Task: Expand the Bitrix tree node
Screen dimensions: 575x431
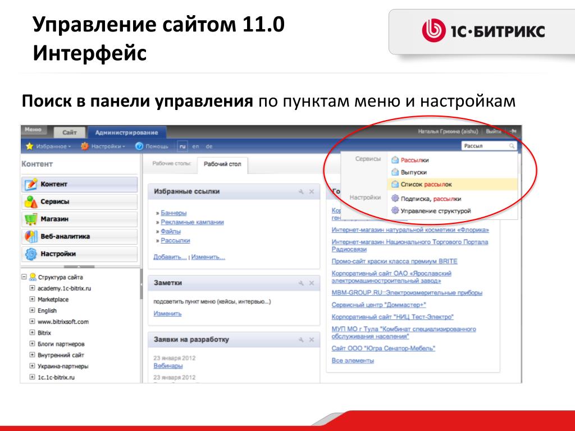Action: point(32,332)
